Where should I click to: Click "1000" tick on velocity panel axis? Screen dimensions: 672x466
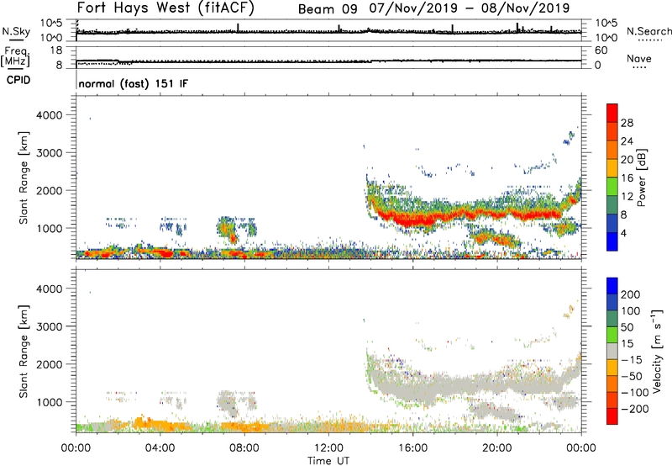pyautogui.click(x=49, y=402)
